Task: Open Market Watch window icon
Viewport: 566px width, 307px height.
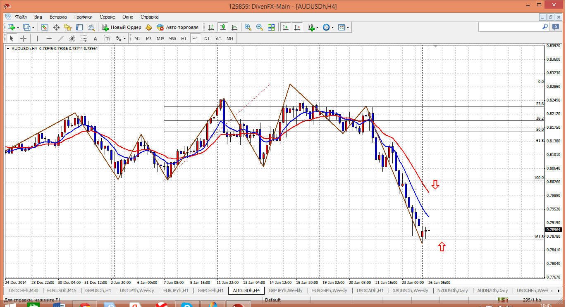Action: tap(45, 27)
